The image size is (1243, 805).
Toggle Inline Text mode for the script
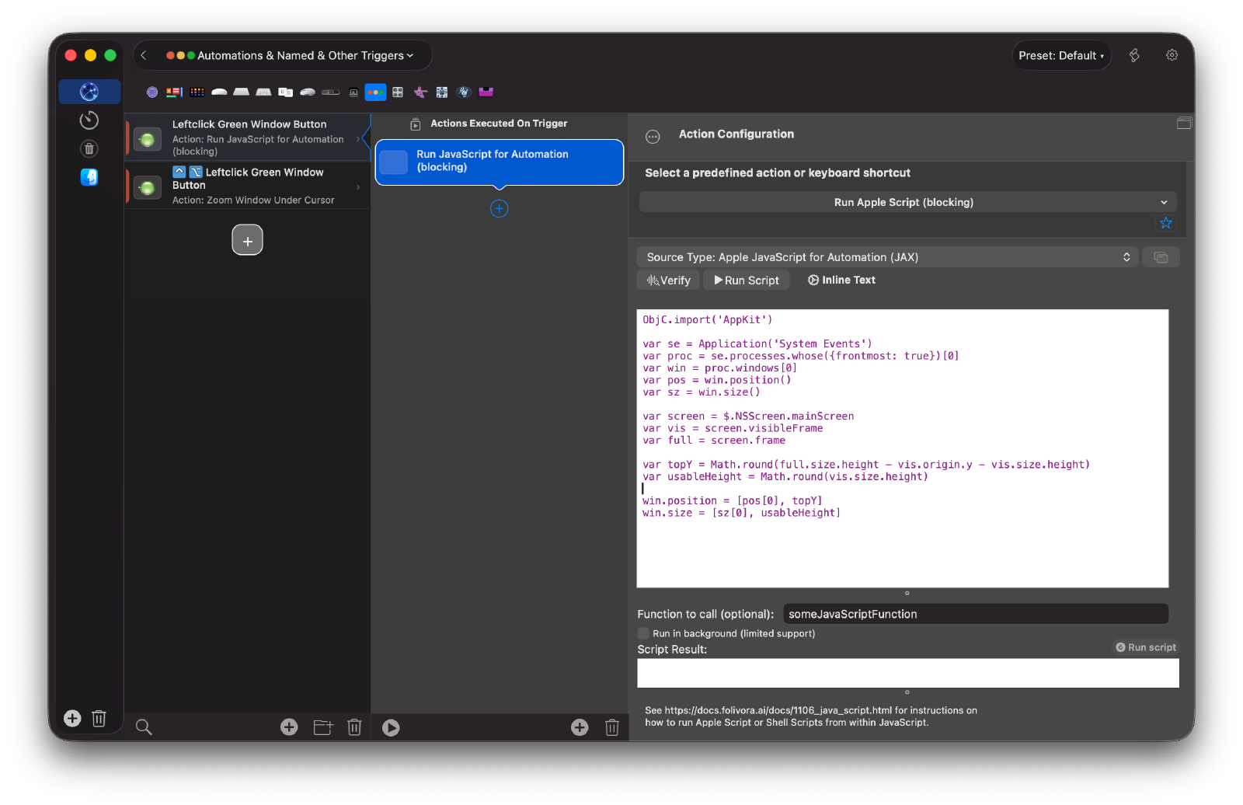(841, 280)
